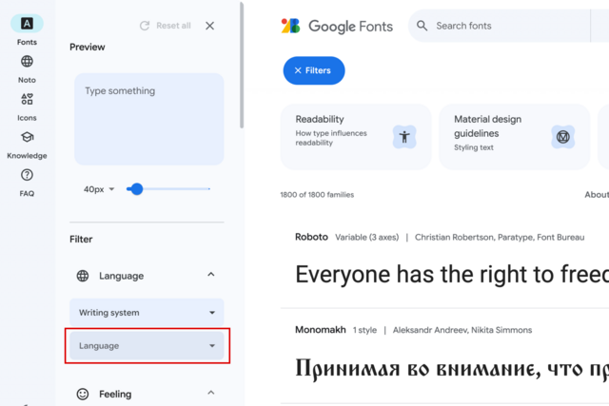Click the Material design guidelines icon

(x=562, y=137)
